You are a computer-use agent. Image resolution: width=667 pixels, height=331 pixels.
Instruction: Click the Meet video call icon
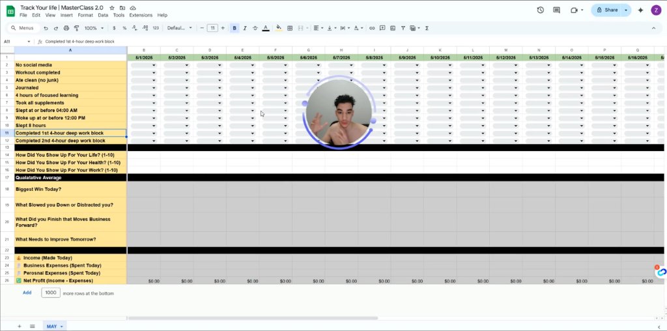(575, 10)
